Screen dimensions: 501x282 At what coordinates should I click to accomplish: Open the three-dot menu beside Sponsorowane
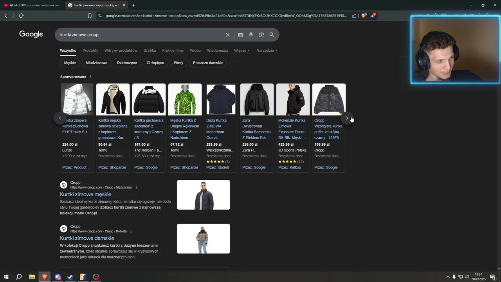tap(90, 77)
